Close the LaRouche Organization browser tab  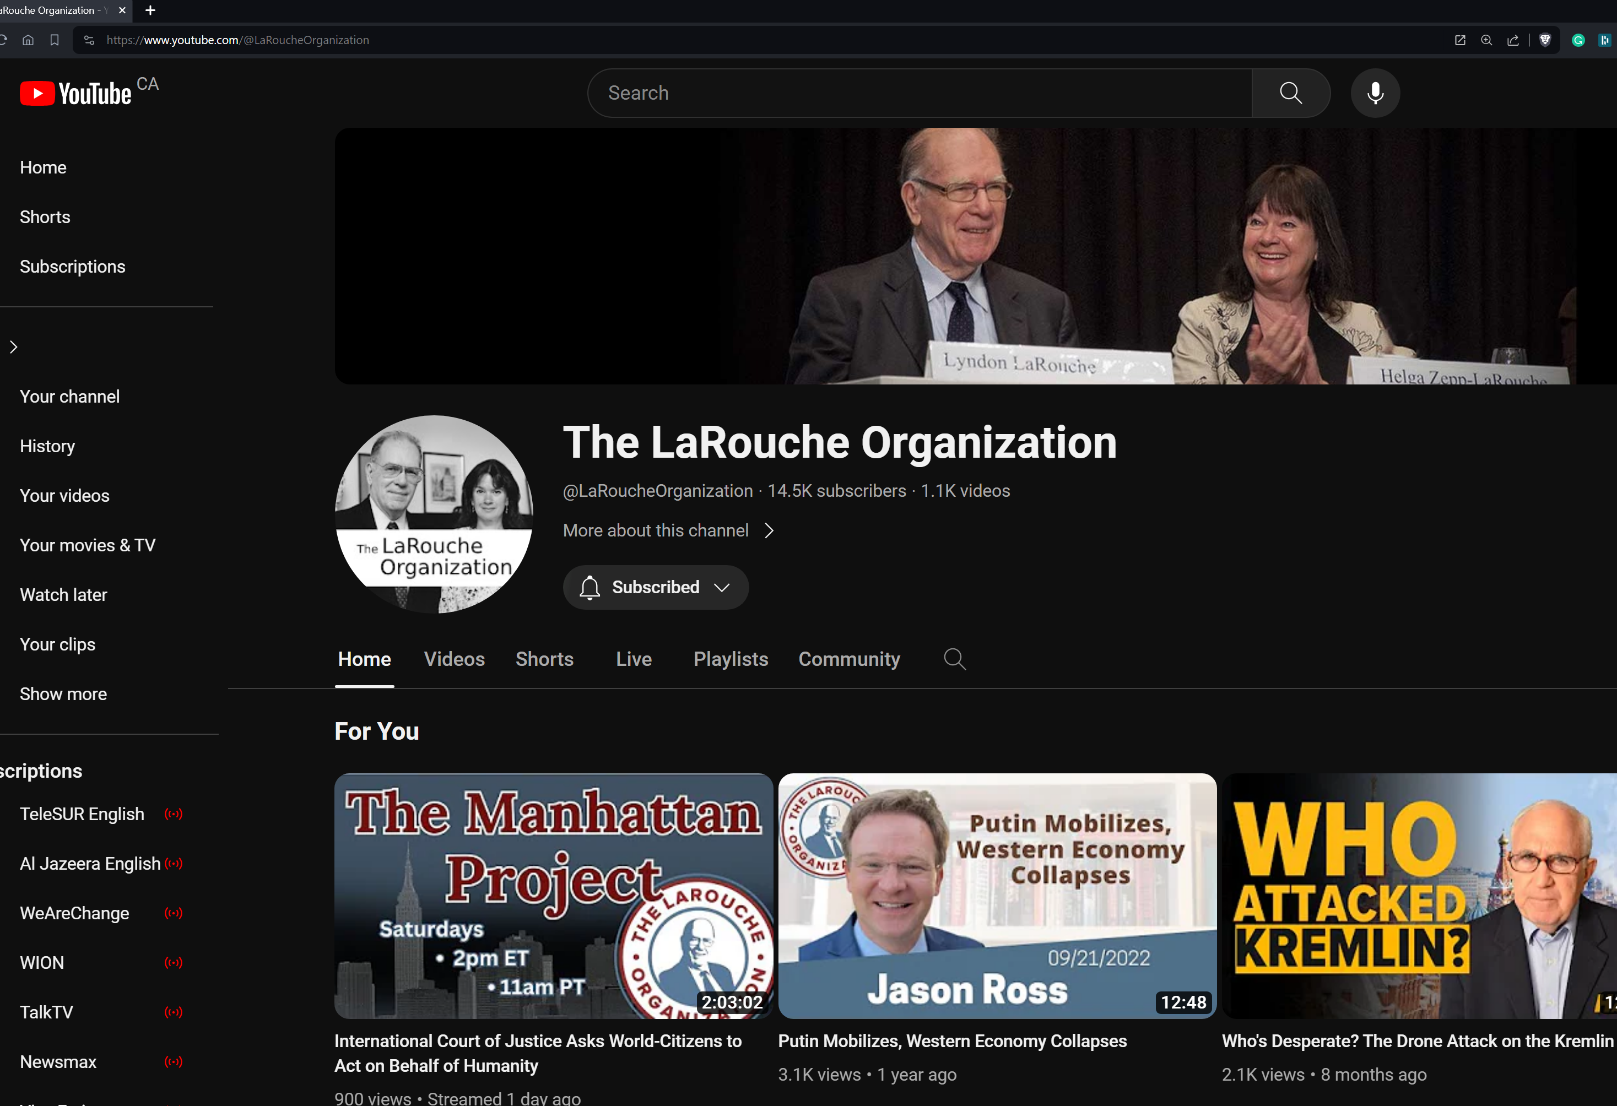[122, 10]
